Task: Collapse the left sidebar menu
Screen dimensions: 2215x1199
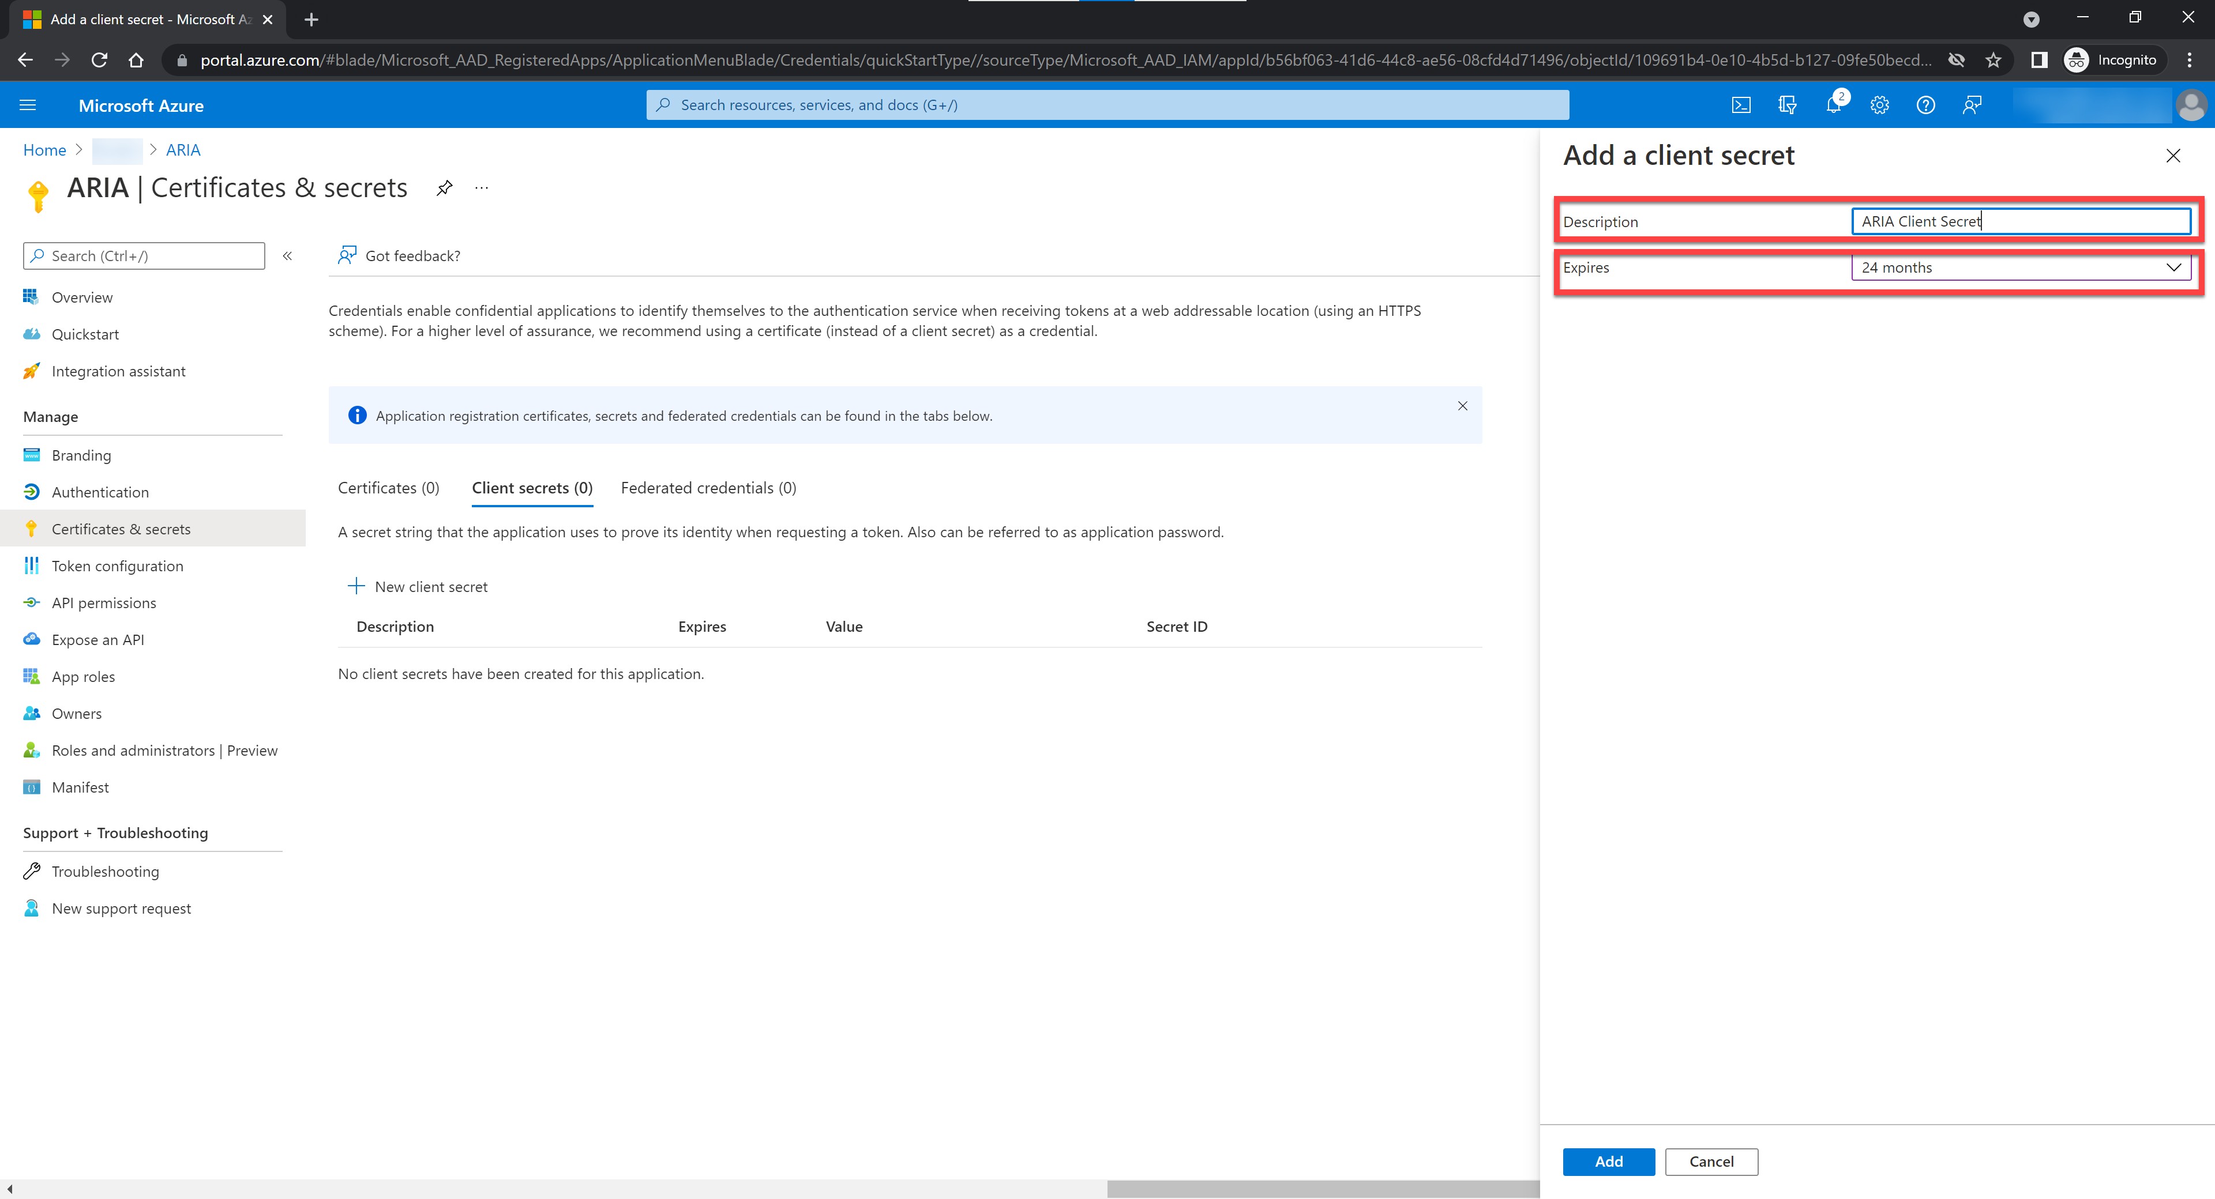Action: coord(288,256)
